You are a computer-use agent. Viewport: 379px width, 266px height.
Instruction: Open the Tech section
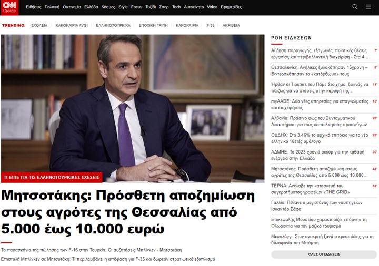(176, 7)
